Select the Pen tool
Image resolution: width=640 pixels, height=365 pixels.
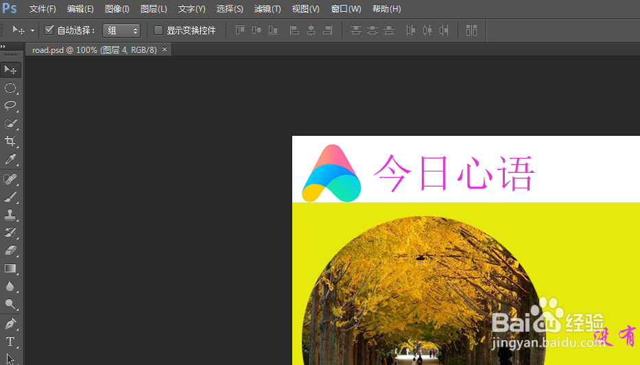coord(10,324)
